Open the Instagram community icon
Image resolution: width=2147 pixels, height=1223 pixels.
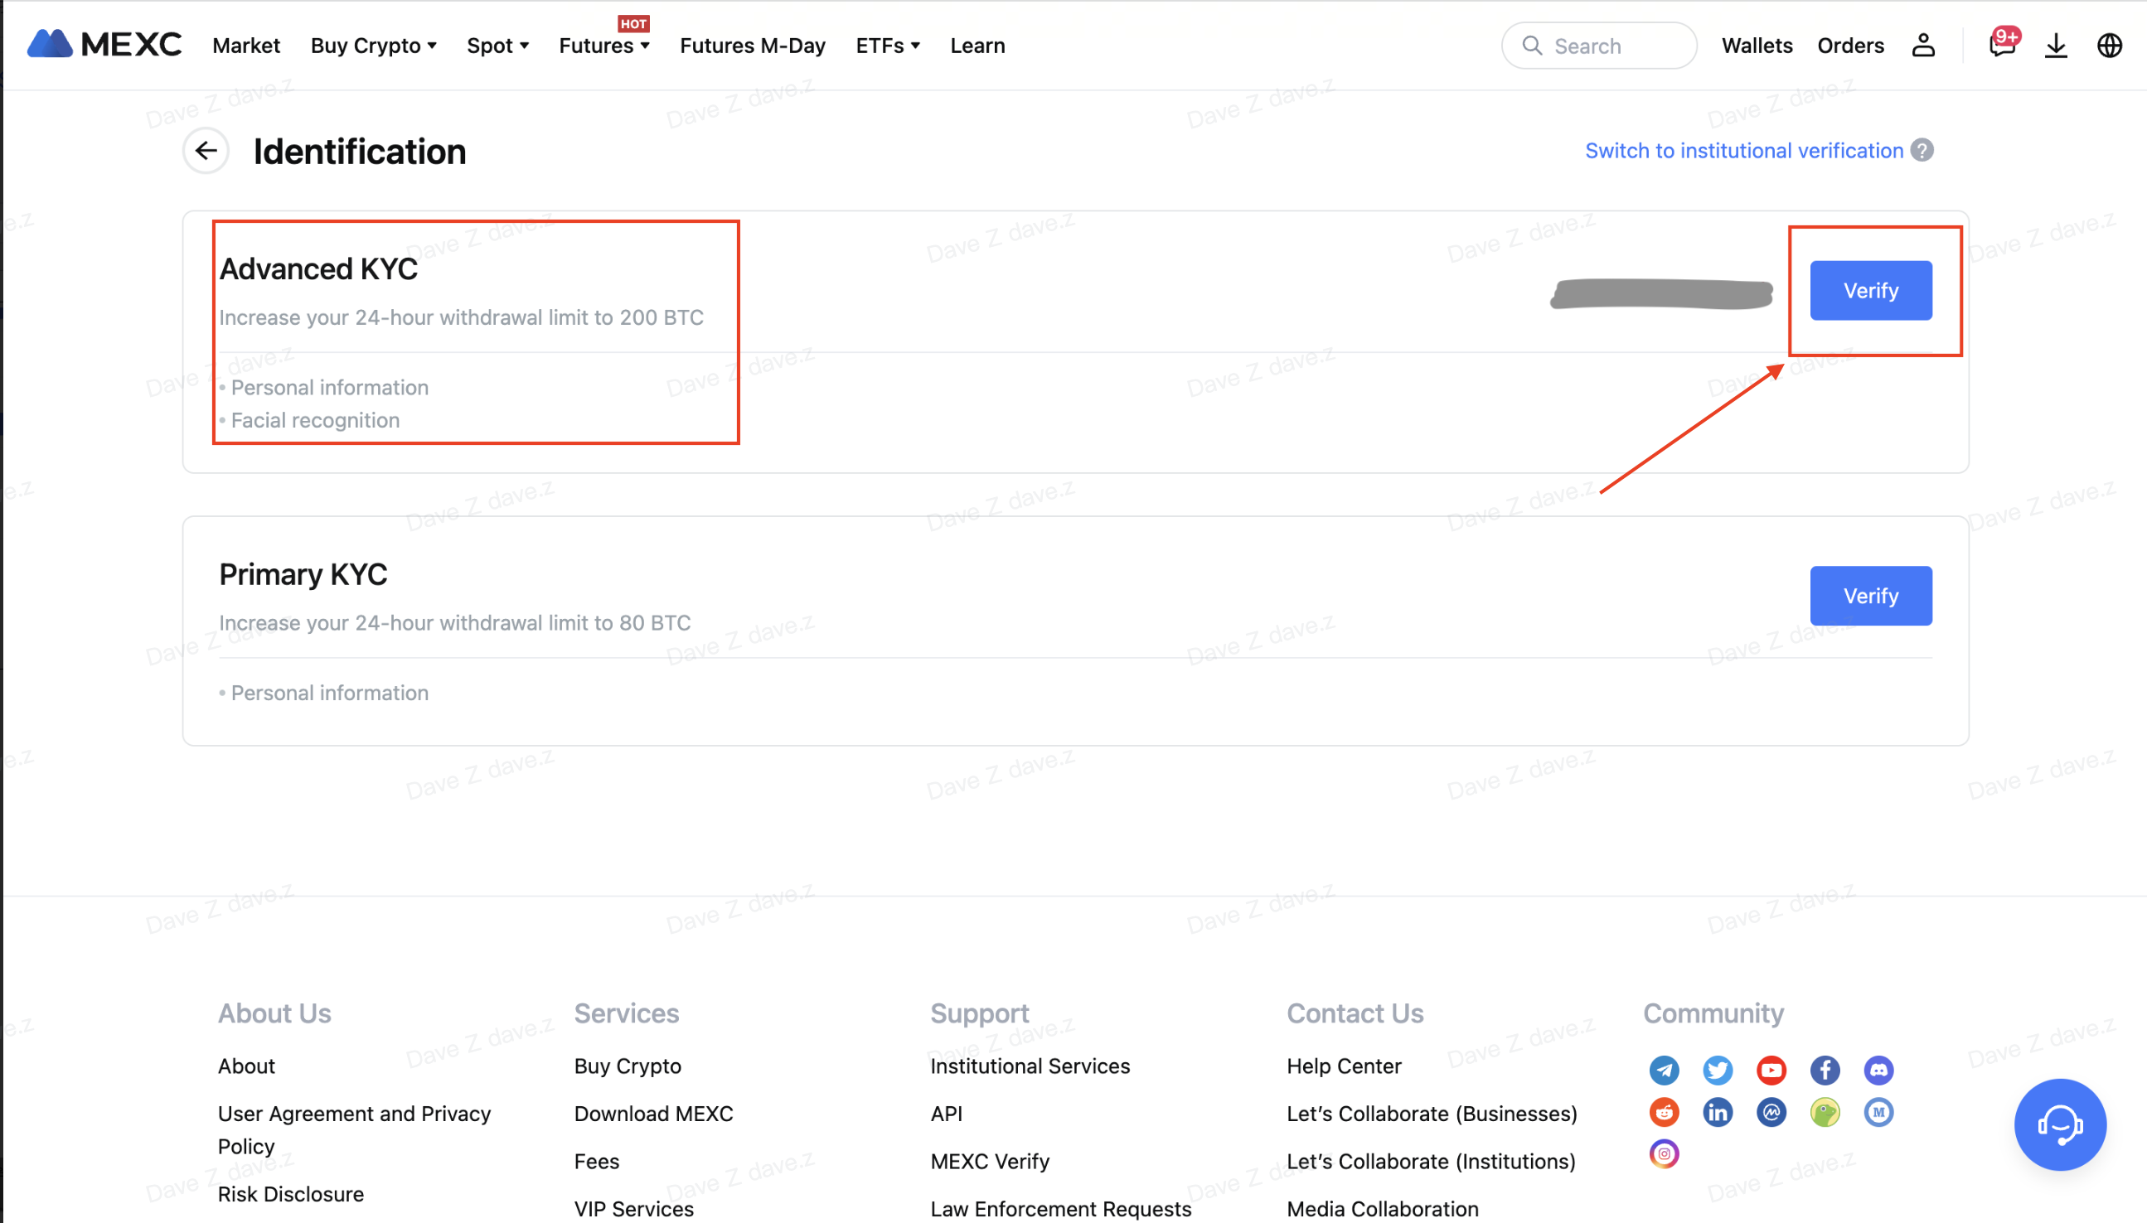click(x=1664, y=1154)
